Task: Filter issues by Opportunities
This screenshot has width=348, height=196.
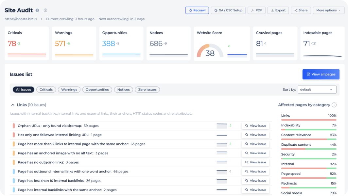Action: coord(97,90)
